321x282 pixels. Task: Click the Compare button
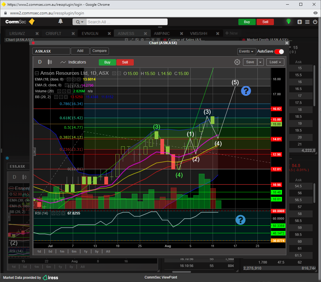tap(99, 51)
